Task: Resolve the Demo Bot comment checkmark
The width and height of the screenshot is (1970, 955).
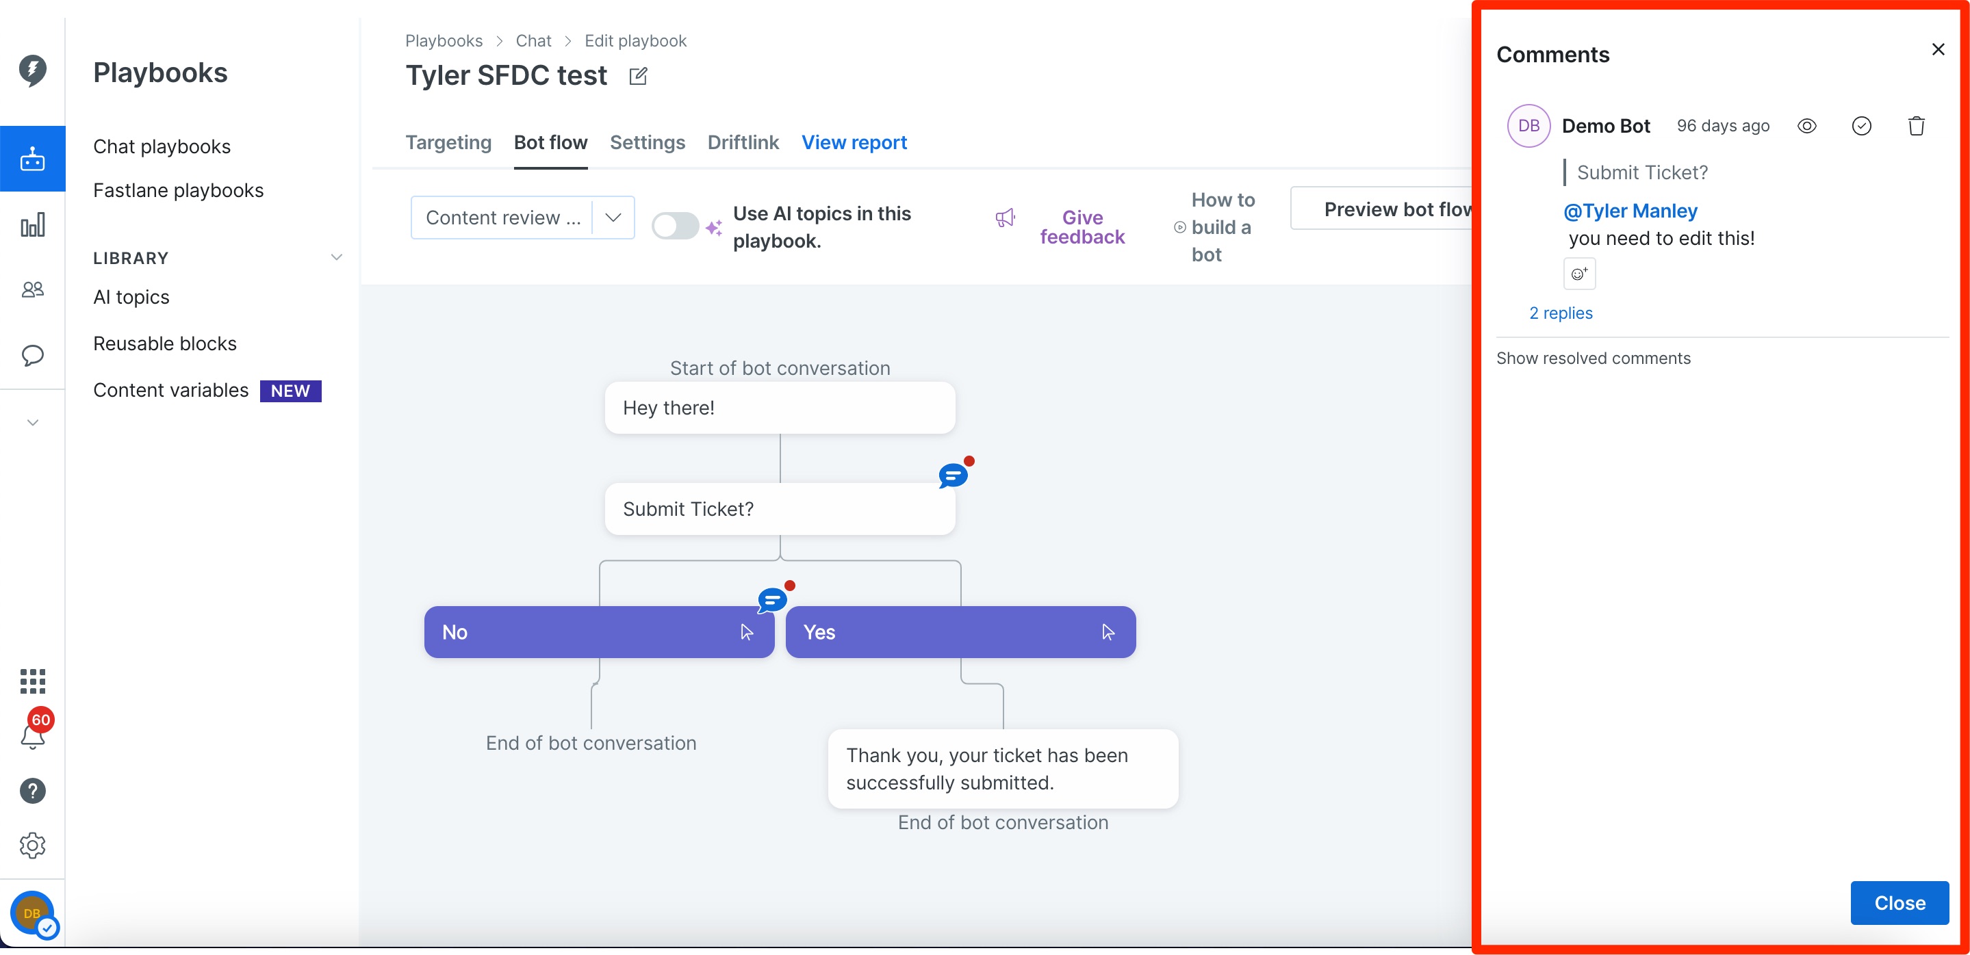Action: pyautogui.click(x=1861, y=126)
